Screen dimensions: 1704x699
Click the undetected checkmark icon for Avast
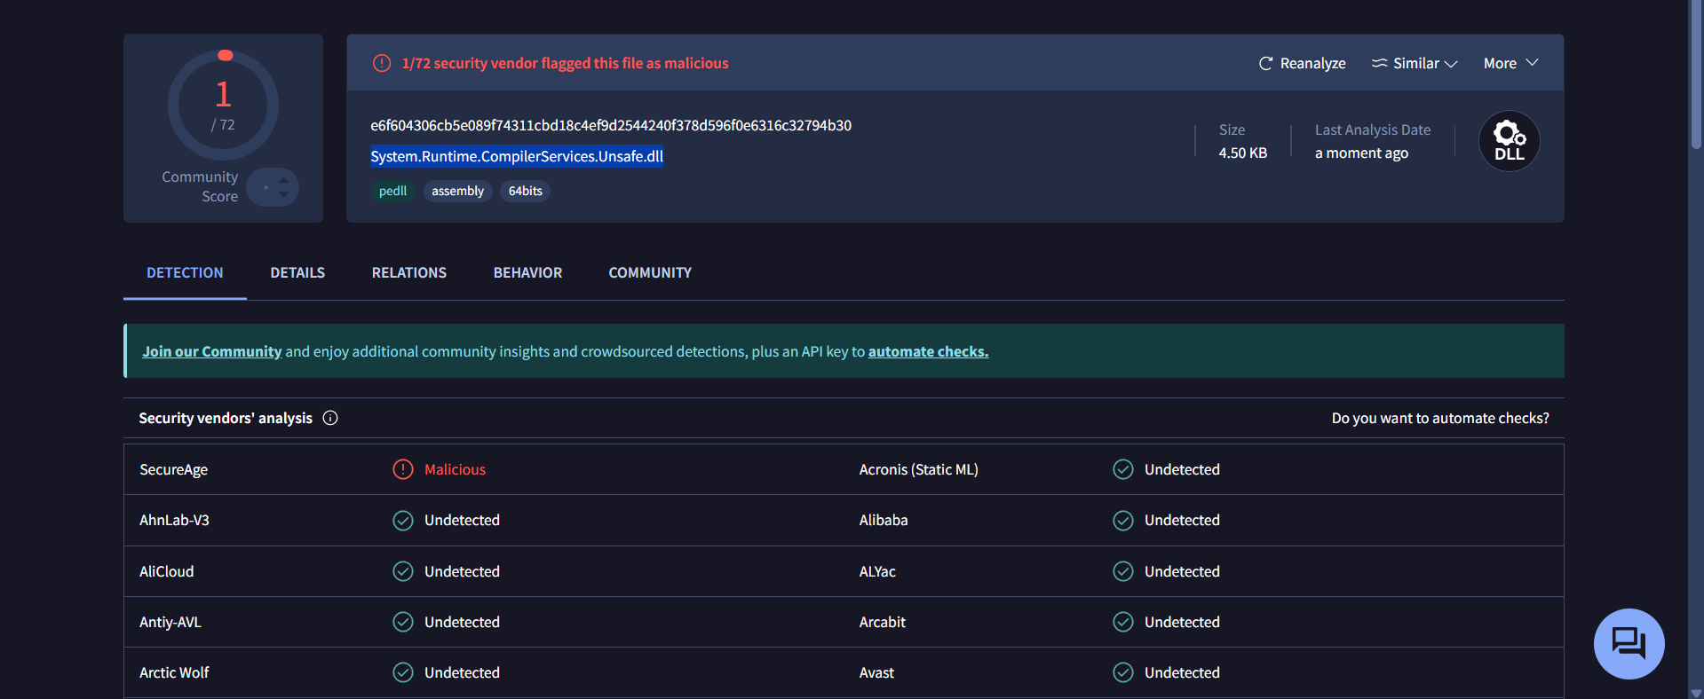[1123, 672]
